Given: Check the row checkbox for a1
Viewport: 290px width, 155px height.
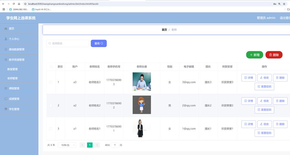Looking at the screenshot, I should pos(51,129).
